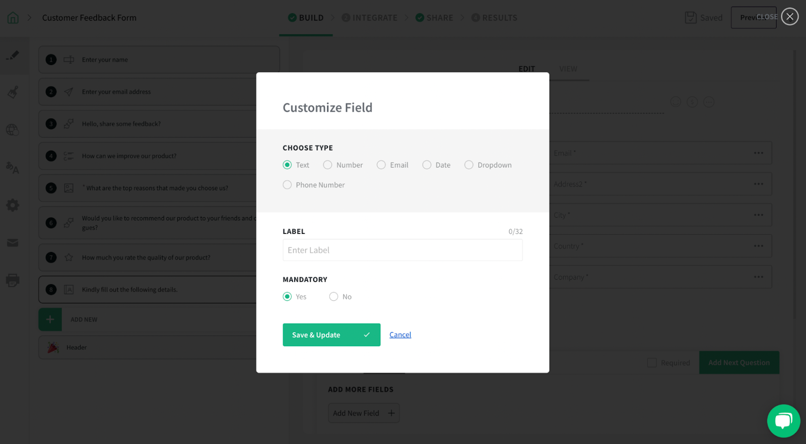Click the image icon on question 5

[69, 188]
